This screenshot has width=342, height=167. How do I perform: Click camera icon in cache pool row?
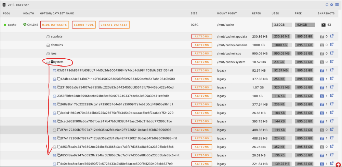click(x=324, y=25)
